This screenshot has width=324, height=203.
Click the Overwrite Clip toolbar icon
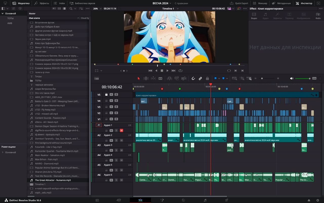point(176,78)
